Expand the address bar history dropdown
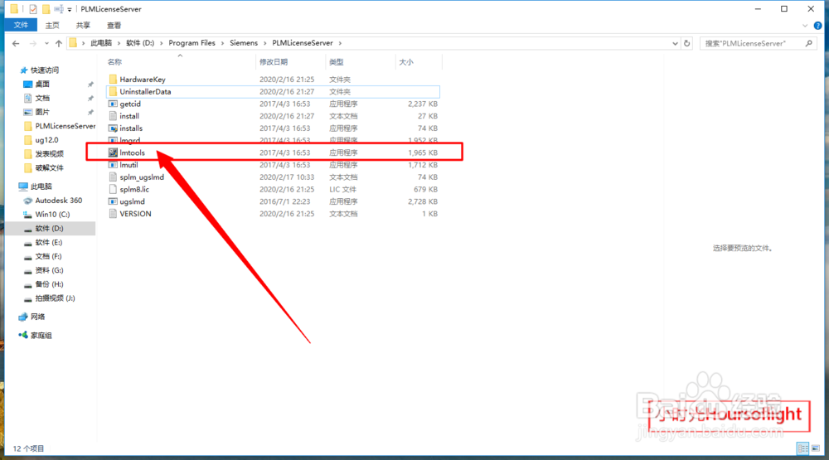829x460 pixels. (675, 43)
